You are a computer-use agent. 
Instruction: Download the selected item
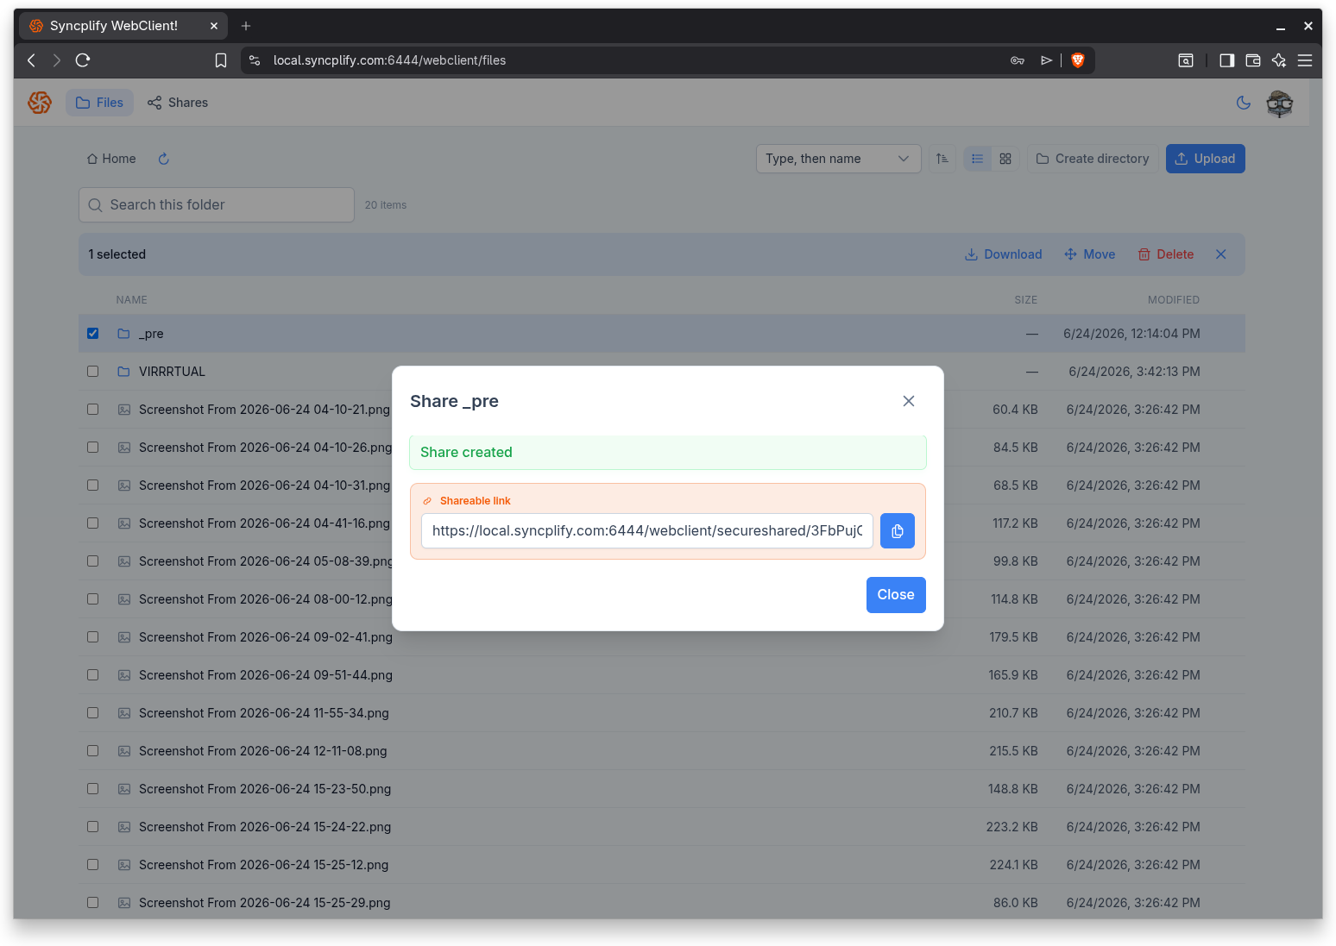[1003, 254]
